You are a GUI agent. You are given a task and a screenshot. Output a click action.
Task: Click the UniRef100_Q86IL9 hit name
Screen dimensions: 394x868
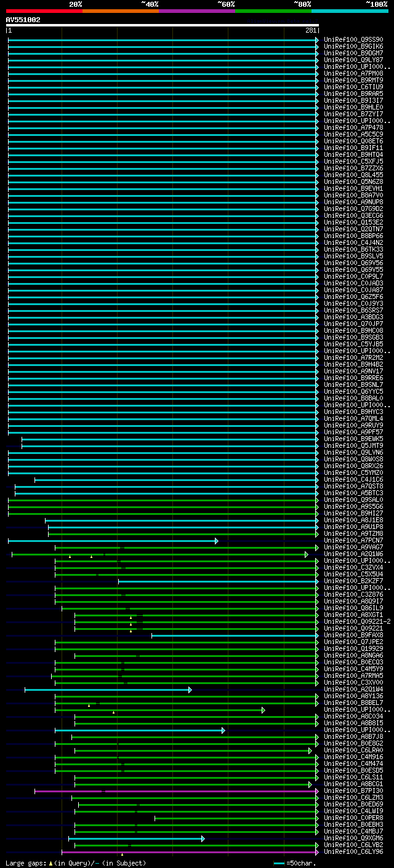click(x=353, y=608)
